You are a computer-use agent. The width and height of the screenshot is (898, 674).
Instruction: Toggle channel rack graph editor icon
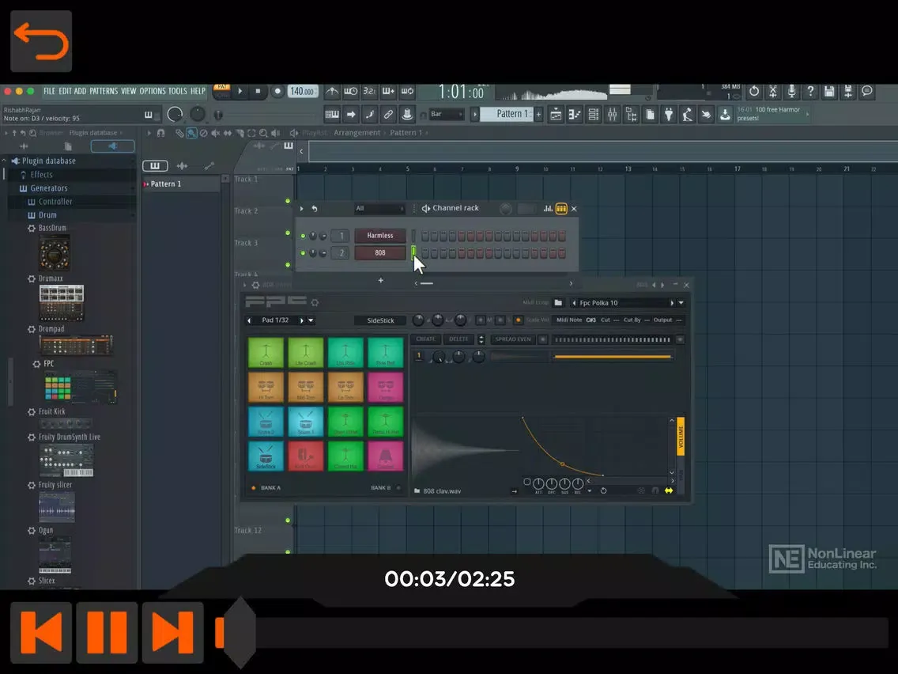point(548,209)
